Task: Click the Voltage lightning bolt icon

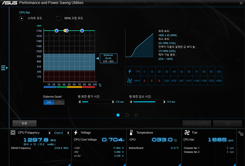Action: (x=76, y=132)
